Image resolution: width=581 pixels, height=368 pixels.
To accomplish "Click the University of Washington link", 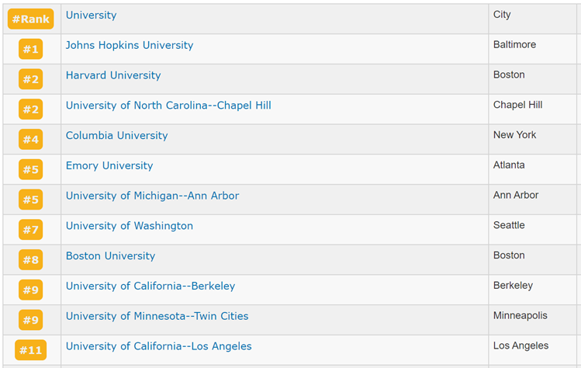I will 130,226.
